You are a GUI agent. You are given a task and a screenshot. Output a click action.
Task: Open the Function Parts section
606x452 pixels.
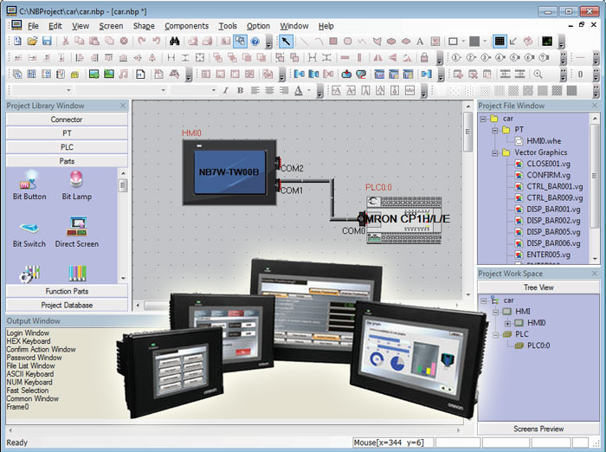click(x=67, y=291)
